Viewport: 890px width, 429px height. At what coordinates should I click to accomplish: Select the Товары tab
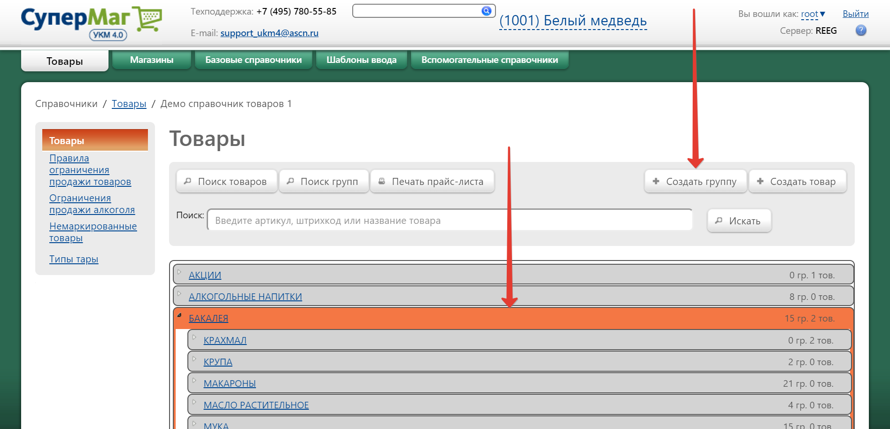point(65,61)
